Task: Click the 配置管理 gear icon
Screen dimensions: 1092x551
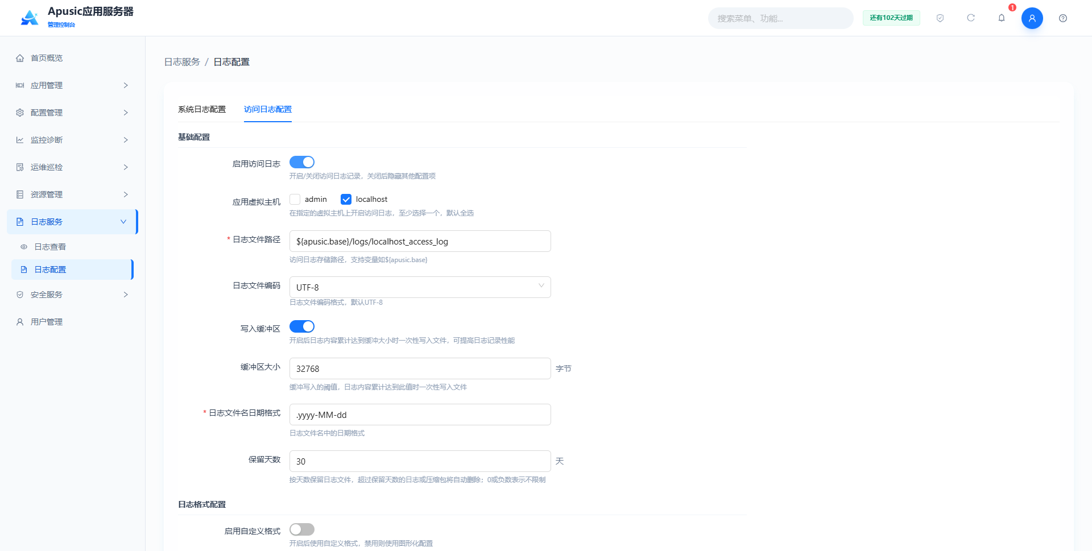Action: point(20,113)
